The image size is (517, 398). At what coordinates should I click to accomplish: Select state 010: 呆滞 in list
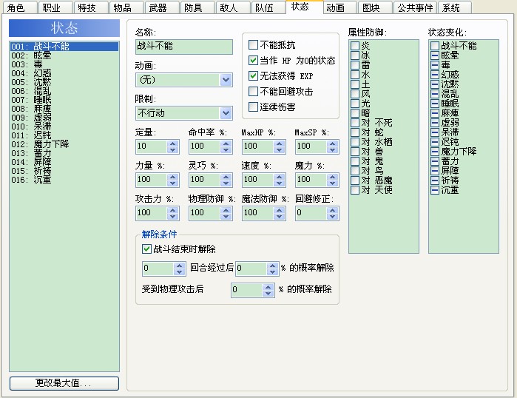64,127
